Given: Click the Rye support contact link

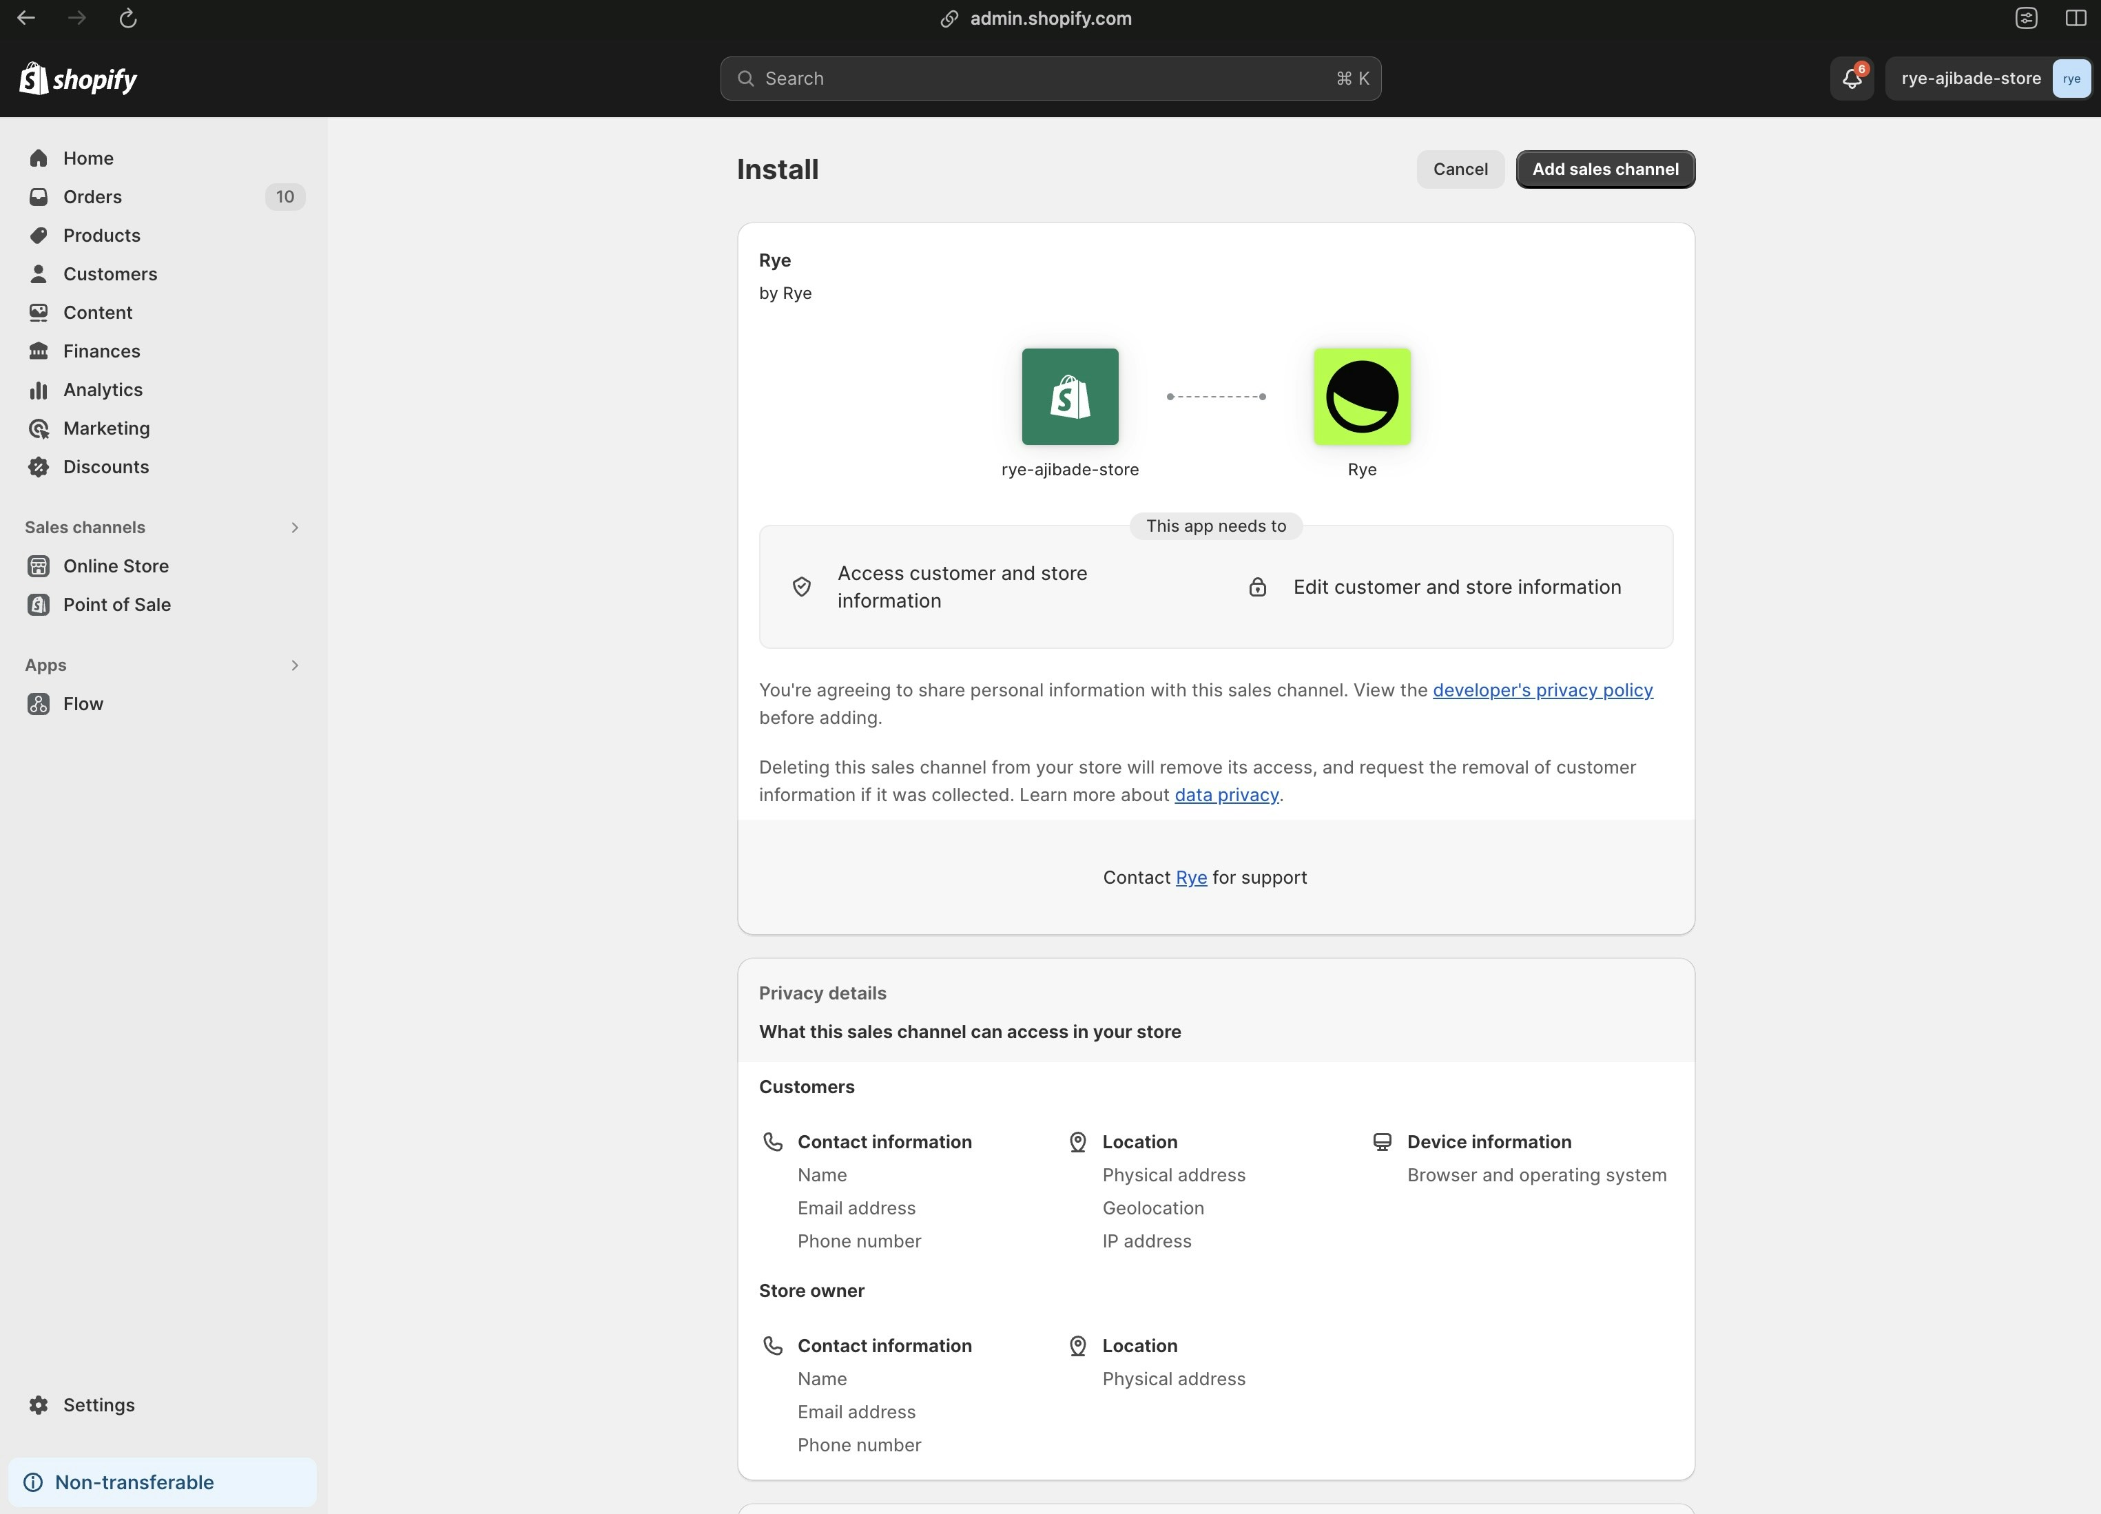Looking at the screenshot, I should 1191,878.
